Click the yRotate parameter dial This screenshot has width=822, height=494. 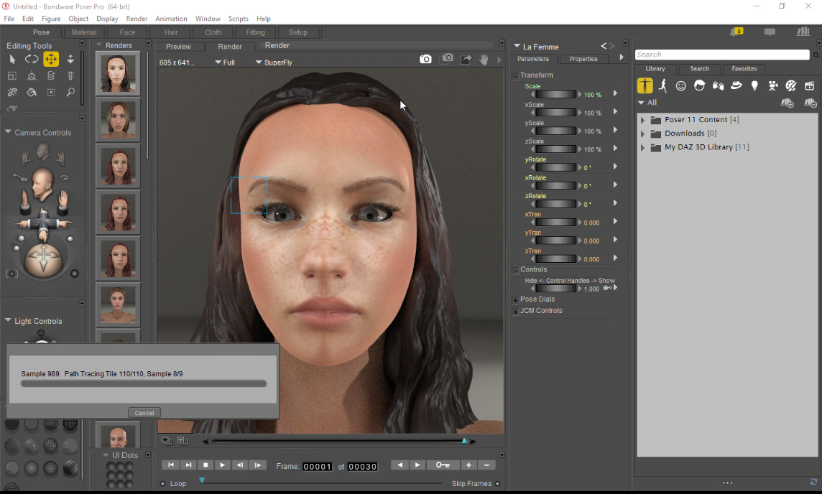pos(555,167)
